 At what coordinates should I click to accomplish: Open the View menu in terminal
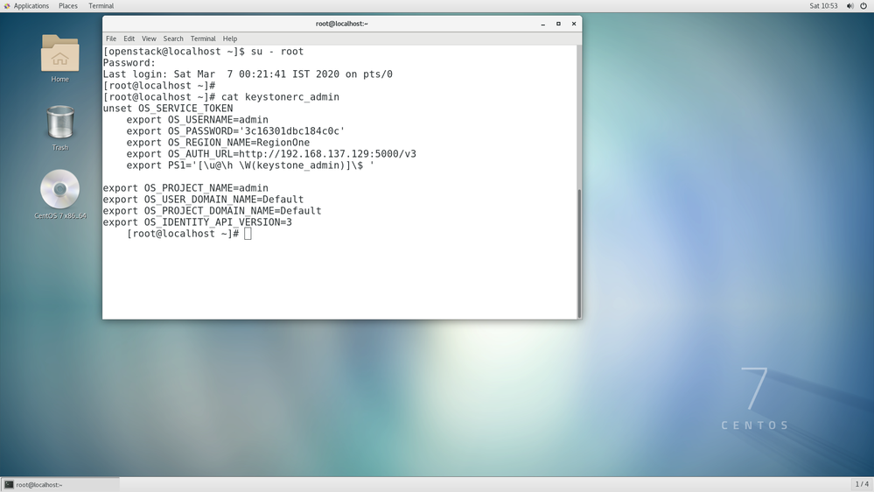click(149, 39)
